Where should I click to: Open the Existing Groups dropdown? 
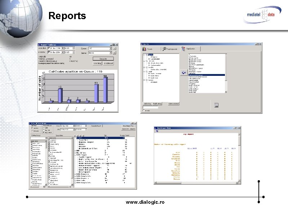(46, 138)
